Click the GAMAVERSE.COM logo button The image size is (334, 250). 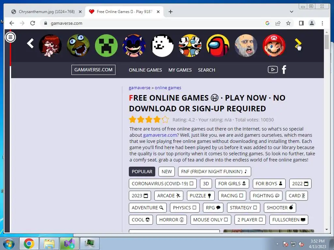93,70
